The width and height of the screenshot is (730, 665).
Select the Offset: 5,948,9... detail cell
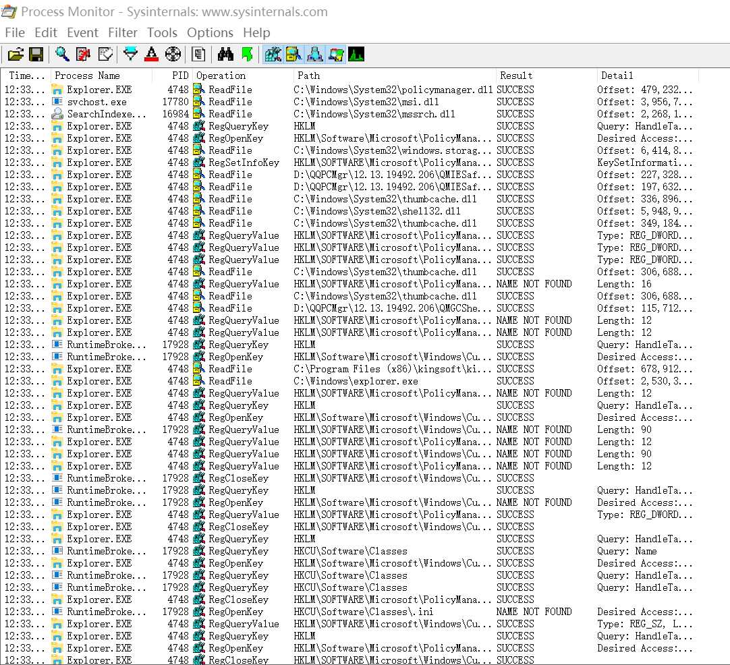coord(645,211)
